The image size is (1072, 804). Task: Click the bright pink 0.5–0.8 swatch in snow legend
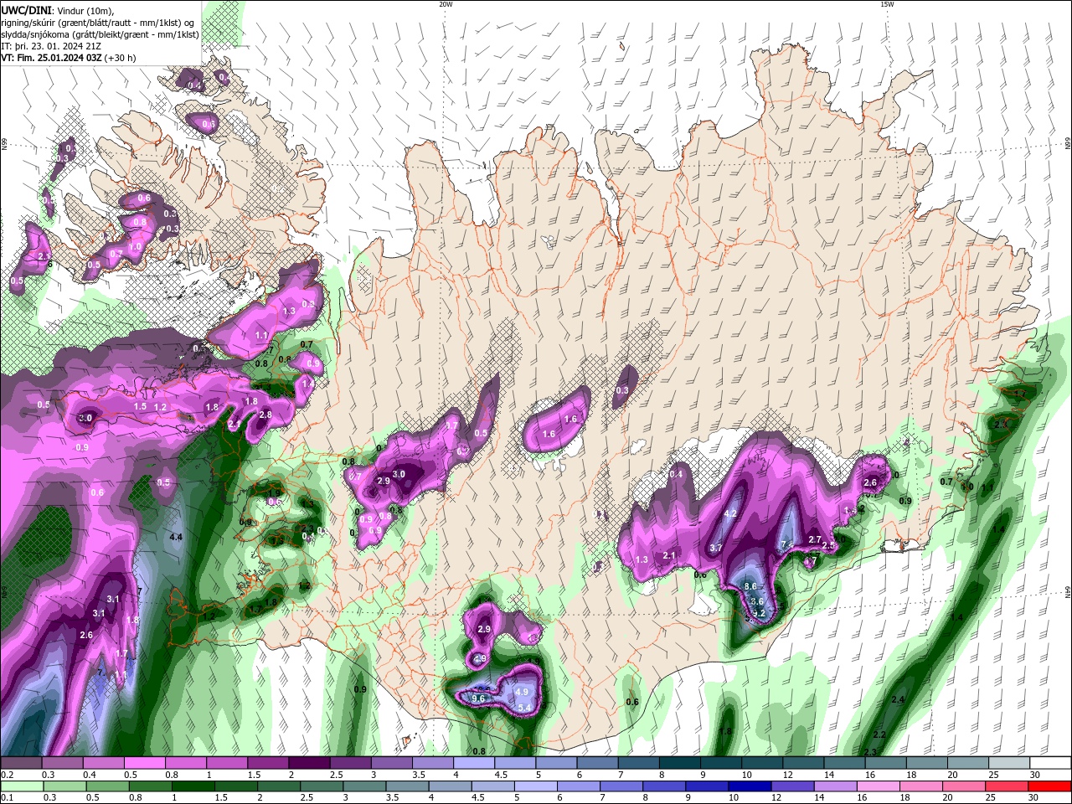click(144, 763)
